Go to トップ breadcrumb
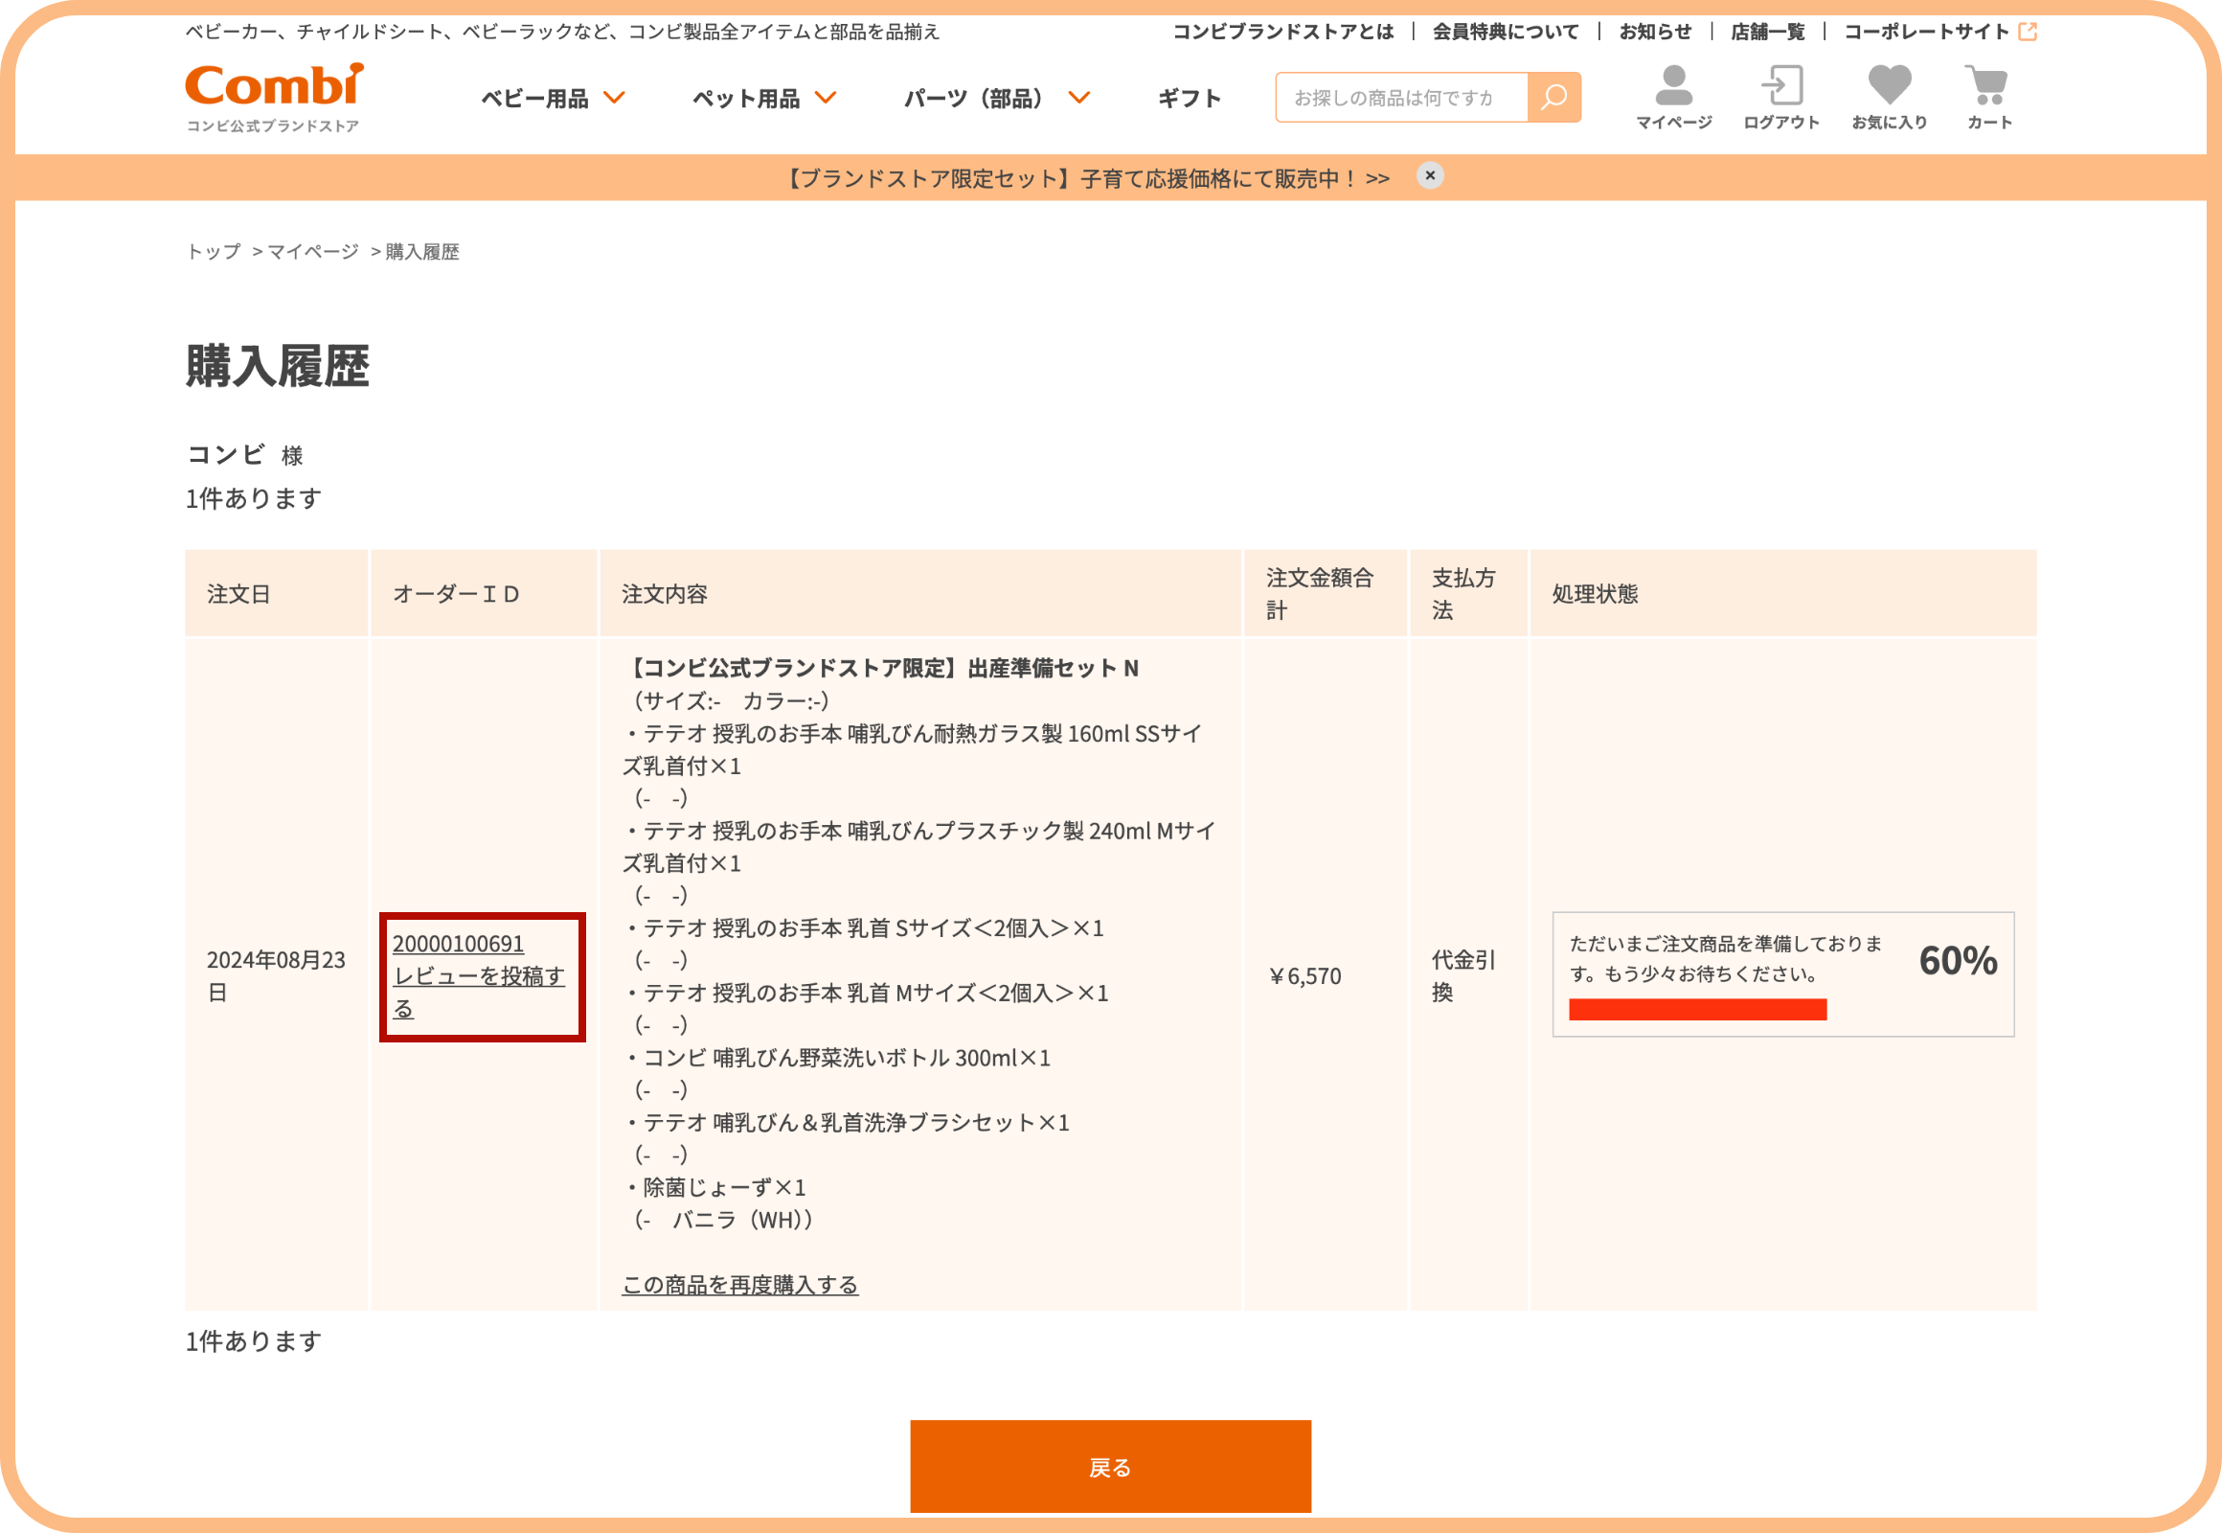 [214, 252]
